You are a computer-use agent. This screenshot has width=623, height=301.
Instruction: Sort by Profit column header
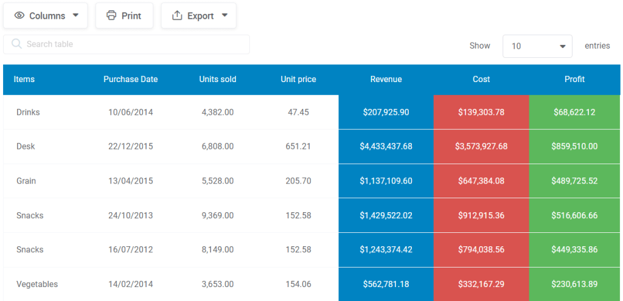574,80
